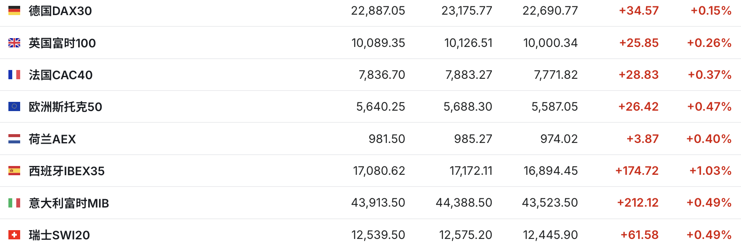Screen dimensions: 741x249
Task: Click the IBEX35 change value +174.72
Action: (637, 171)
